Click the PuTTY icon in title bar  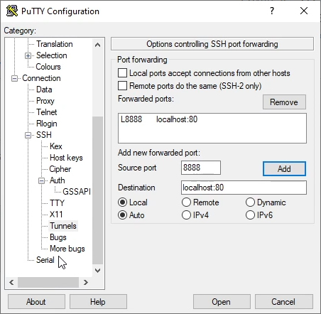click(x=12, y=11)
